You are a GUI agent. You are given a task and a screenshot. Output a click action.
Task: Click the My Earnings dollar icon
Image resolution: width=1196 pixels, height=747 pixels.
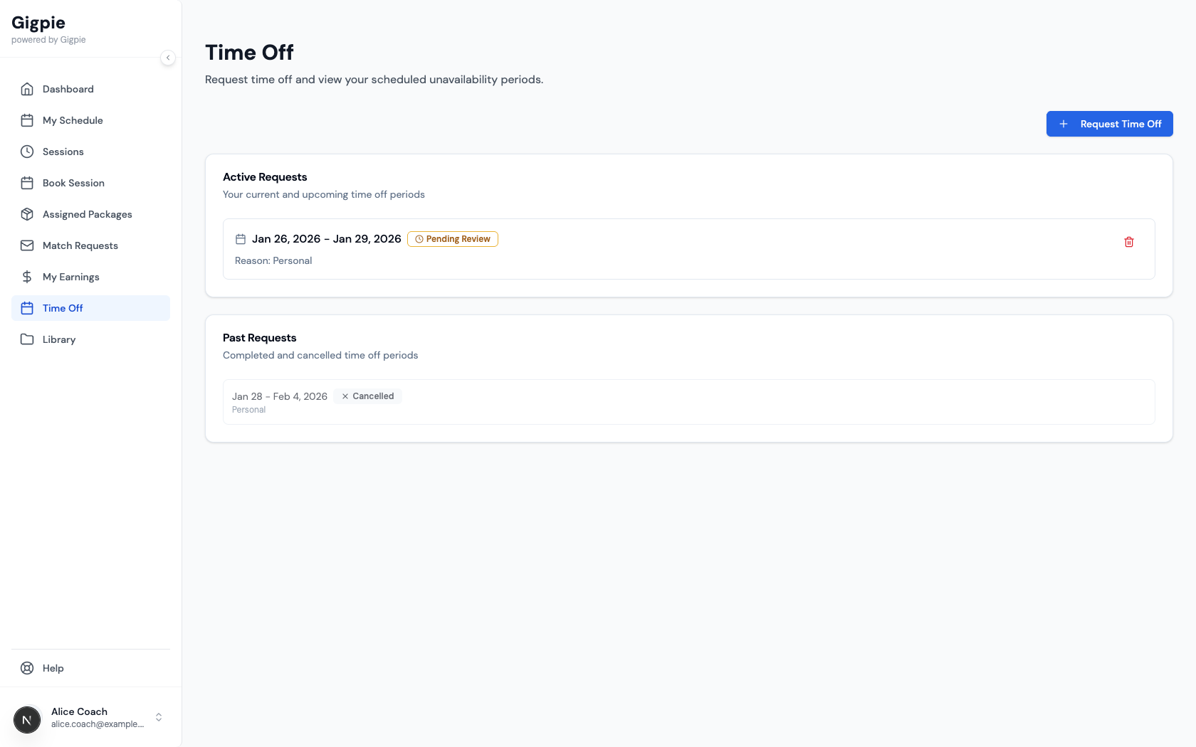tap(27, 277)
